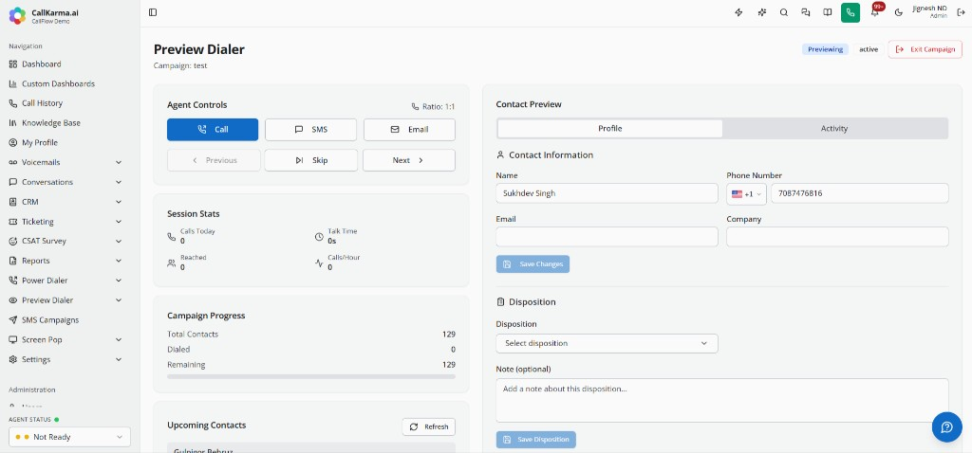Switch to the Activity tab
This screenshot has width=972, height=453.
834,129
